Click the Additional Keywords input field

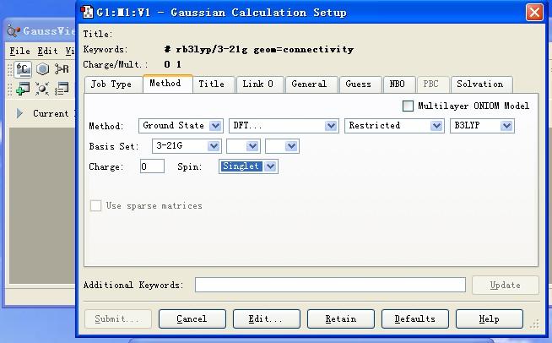tap(330, 285)
